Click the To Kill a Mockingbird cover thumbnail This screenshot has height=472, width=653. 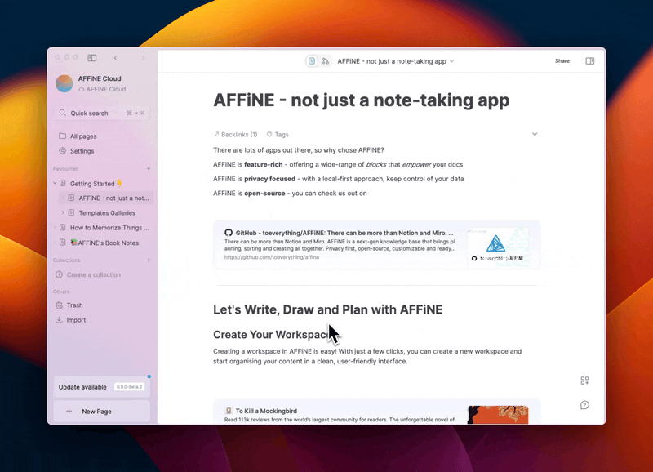tap(498, 415)
